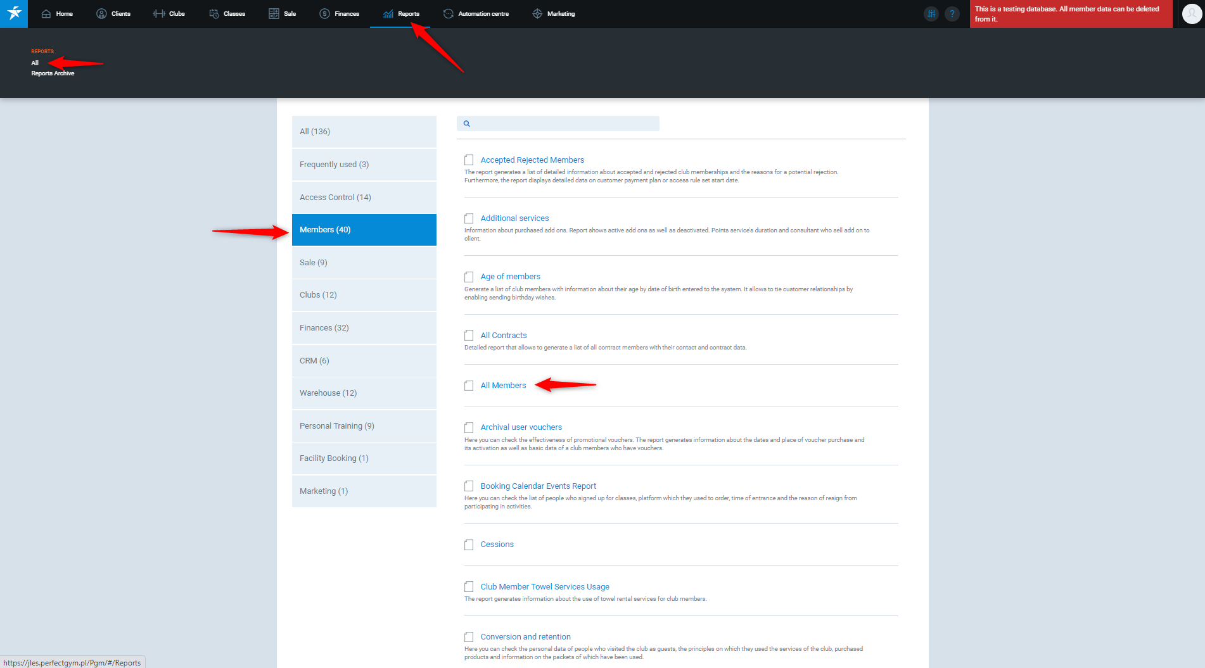Open the Home navigation icon
The image size is (1205, 668).
point(46,14)
